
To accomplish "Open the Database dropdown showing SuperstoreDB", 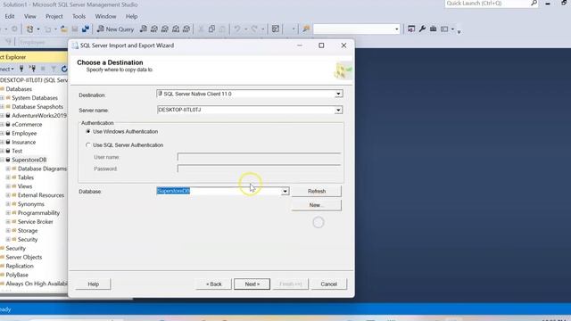I will coord(285,191).
